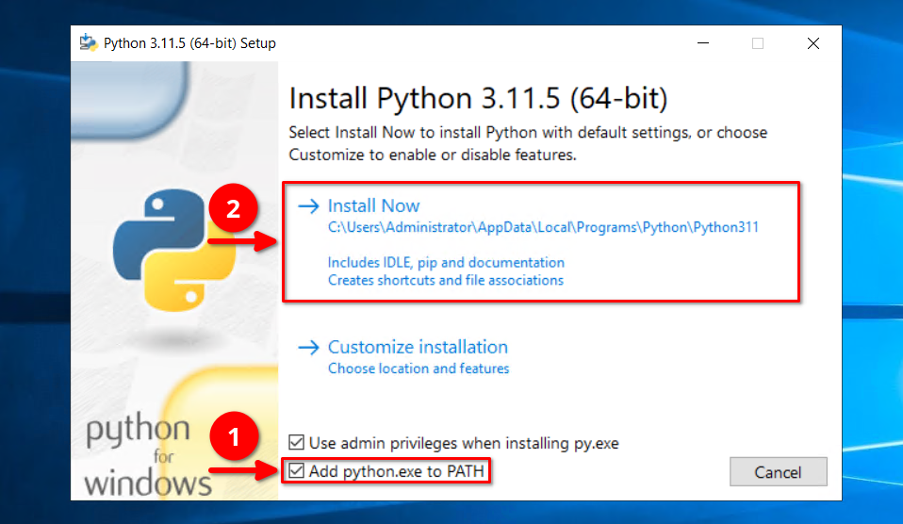Click the install path C:\Users\Administrator\AppData text
Image resolution: width=903 pixels, height=524 pixels.
[543, 227]
